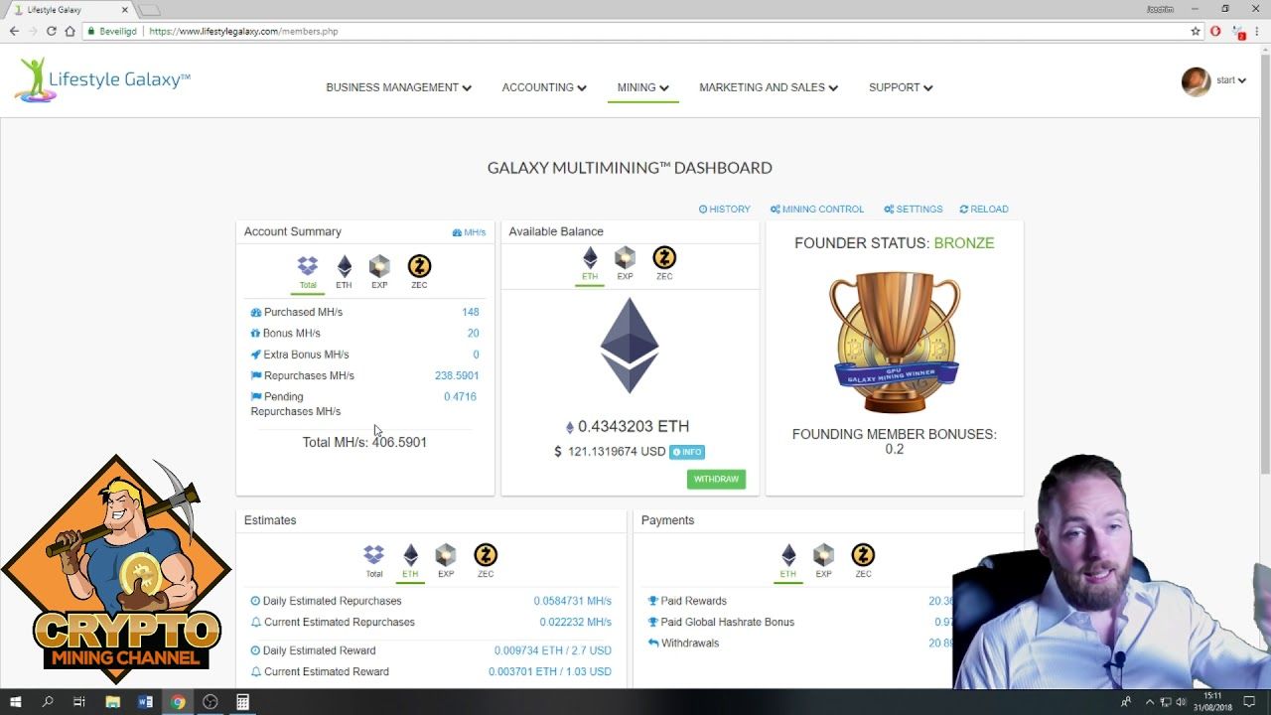Choose ETH icon in Account Summary
The height and width of the screenshot is (715, 1271).
[345, 266]
